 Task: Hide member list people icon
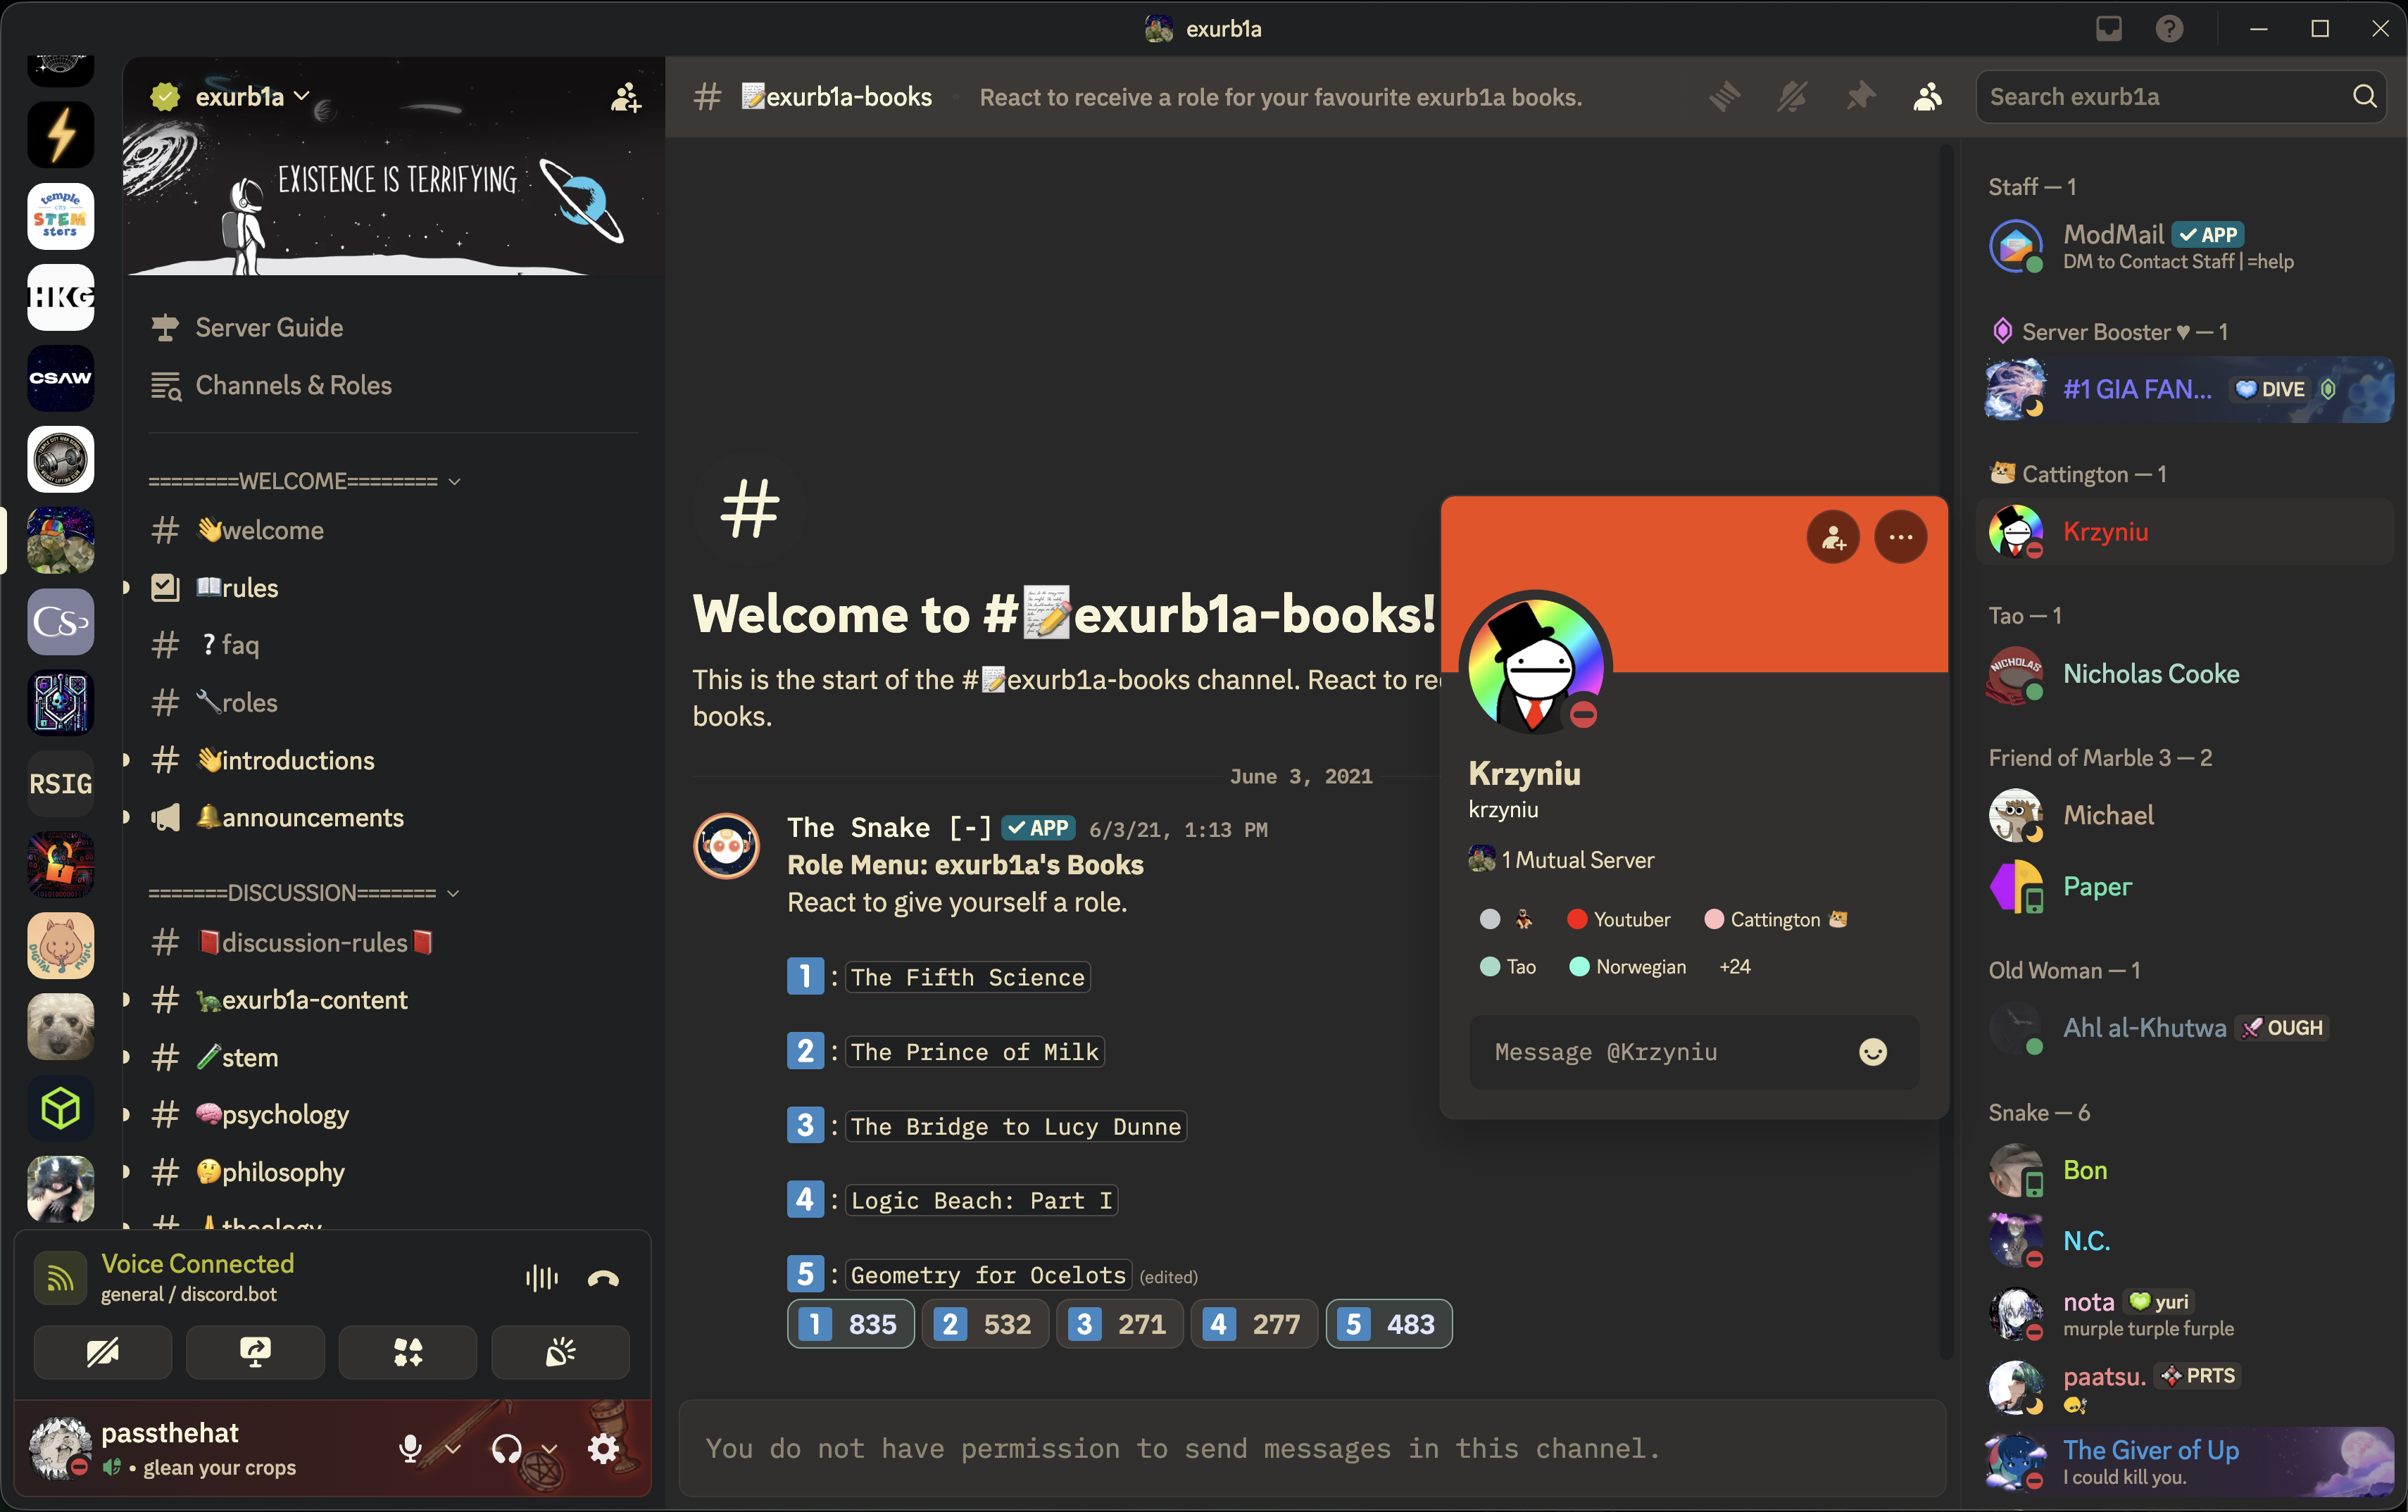click(1928, 97)
